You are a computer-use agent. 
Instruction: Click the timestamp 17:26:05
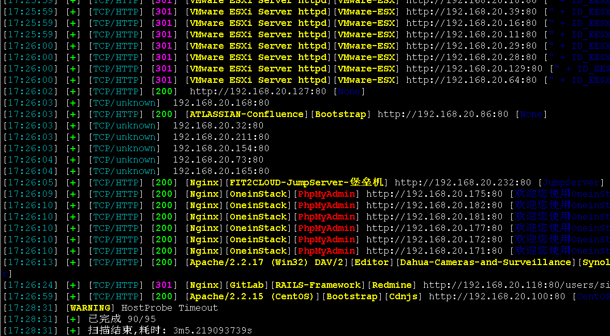tap(31, 182)
